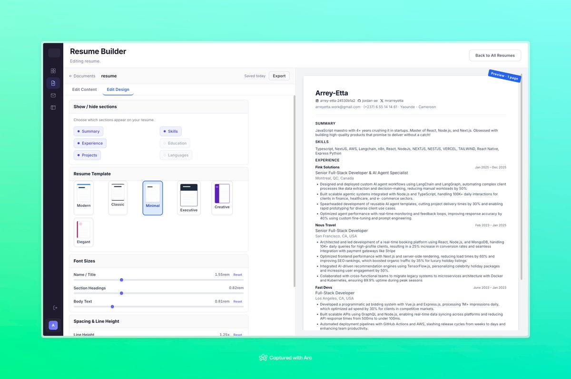Choose the Executive resume template
571x379 pixels.
click(189, 198)
